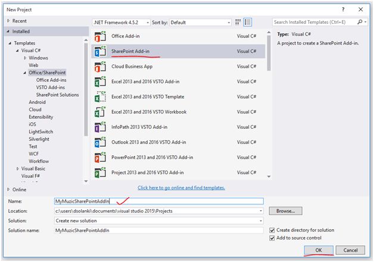The height and width of the screenshot is (262, 374).
Task: Open the .NET Framework version dropdown
Action: pos(121,23)
